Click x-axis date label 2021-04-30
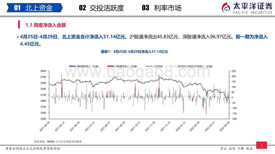This screenshot has height=154, width=275. (x=45, y=126)
